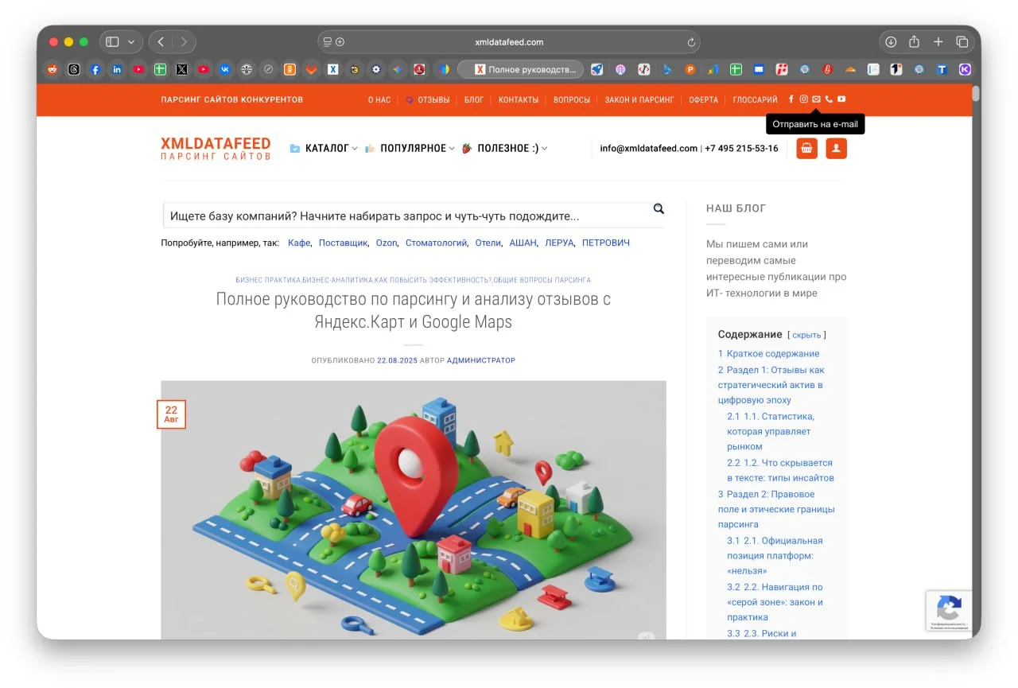Expand the ПОЛЕЗНОЕ :) dropdown menu
Screen dimensions: 1018x688
pyautogui.click(x=507, y=149)
